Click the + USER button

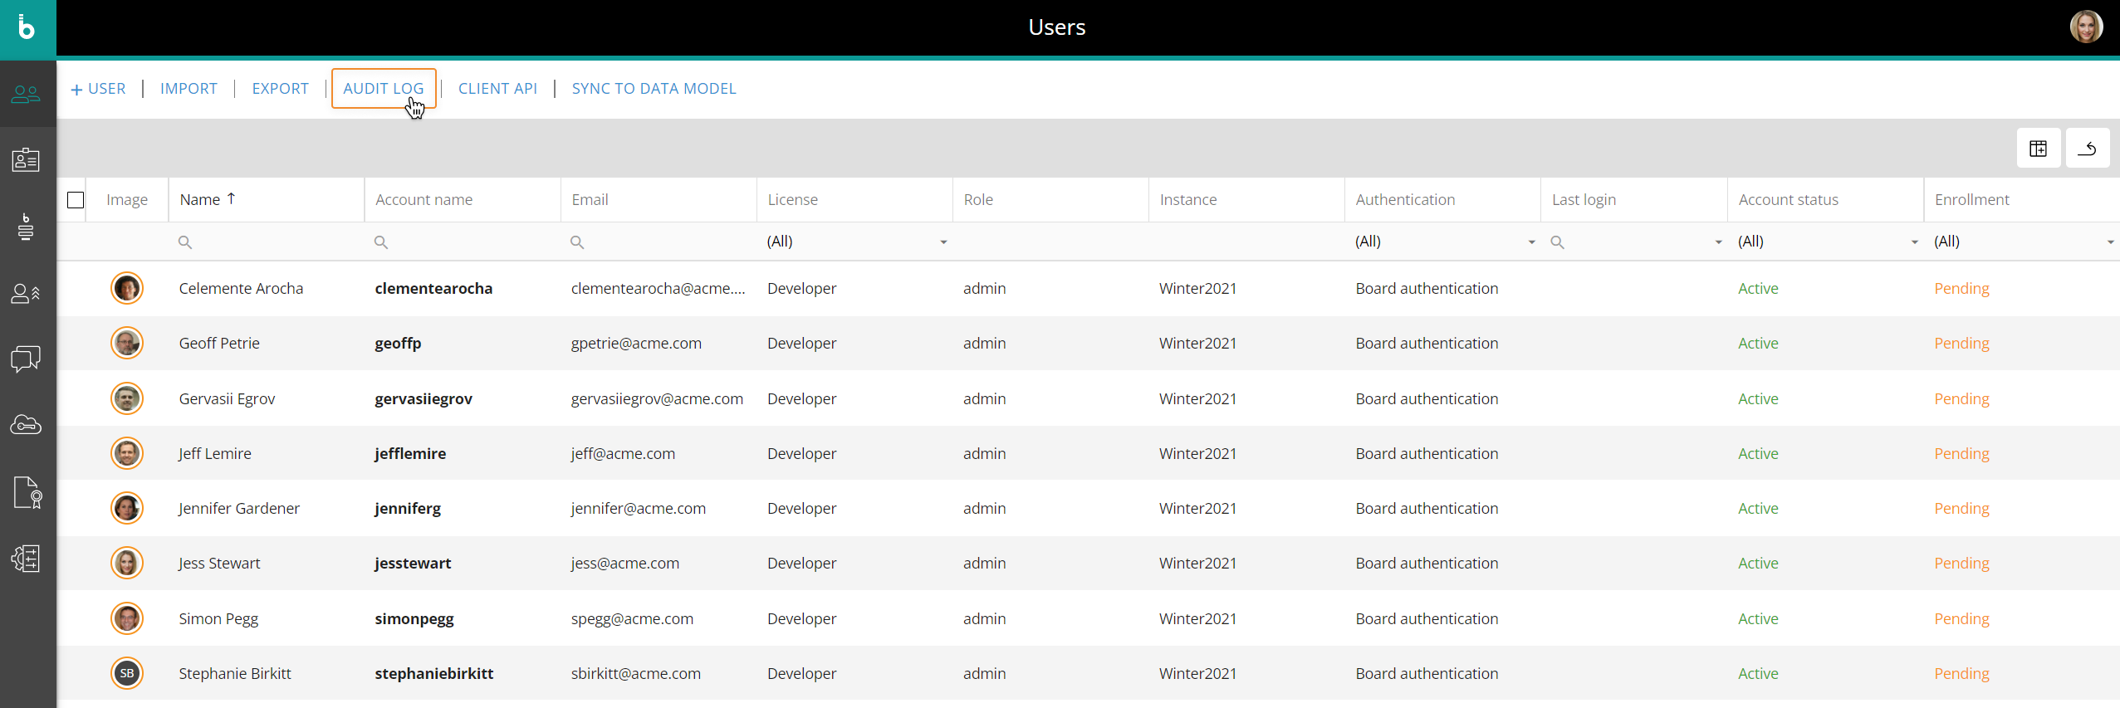(99, 89)
